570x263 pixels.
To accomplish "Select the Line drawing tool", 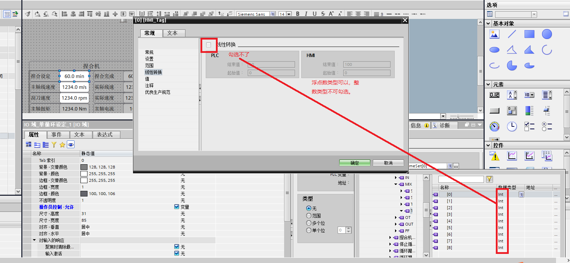I will coord(512,34).
